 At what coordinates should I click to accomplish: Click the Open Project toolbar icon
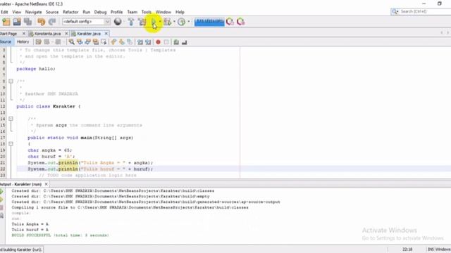point(17,22)
